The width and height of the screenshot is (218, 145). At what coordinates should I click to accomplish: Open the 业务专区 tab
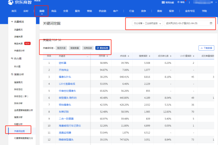pyautogui.click(x=190, y=11)
